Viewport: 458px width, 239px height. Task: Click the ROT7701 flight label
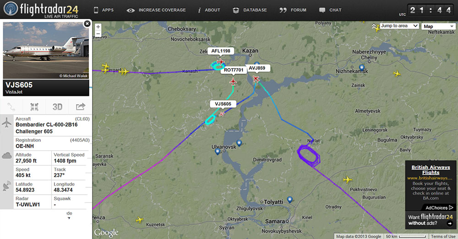(x=234, y=70)
